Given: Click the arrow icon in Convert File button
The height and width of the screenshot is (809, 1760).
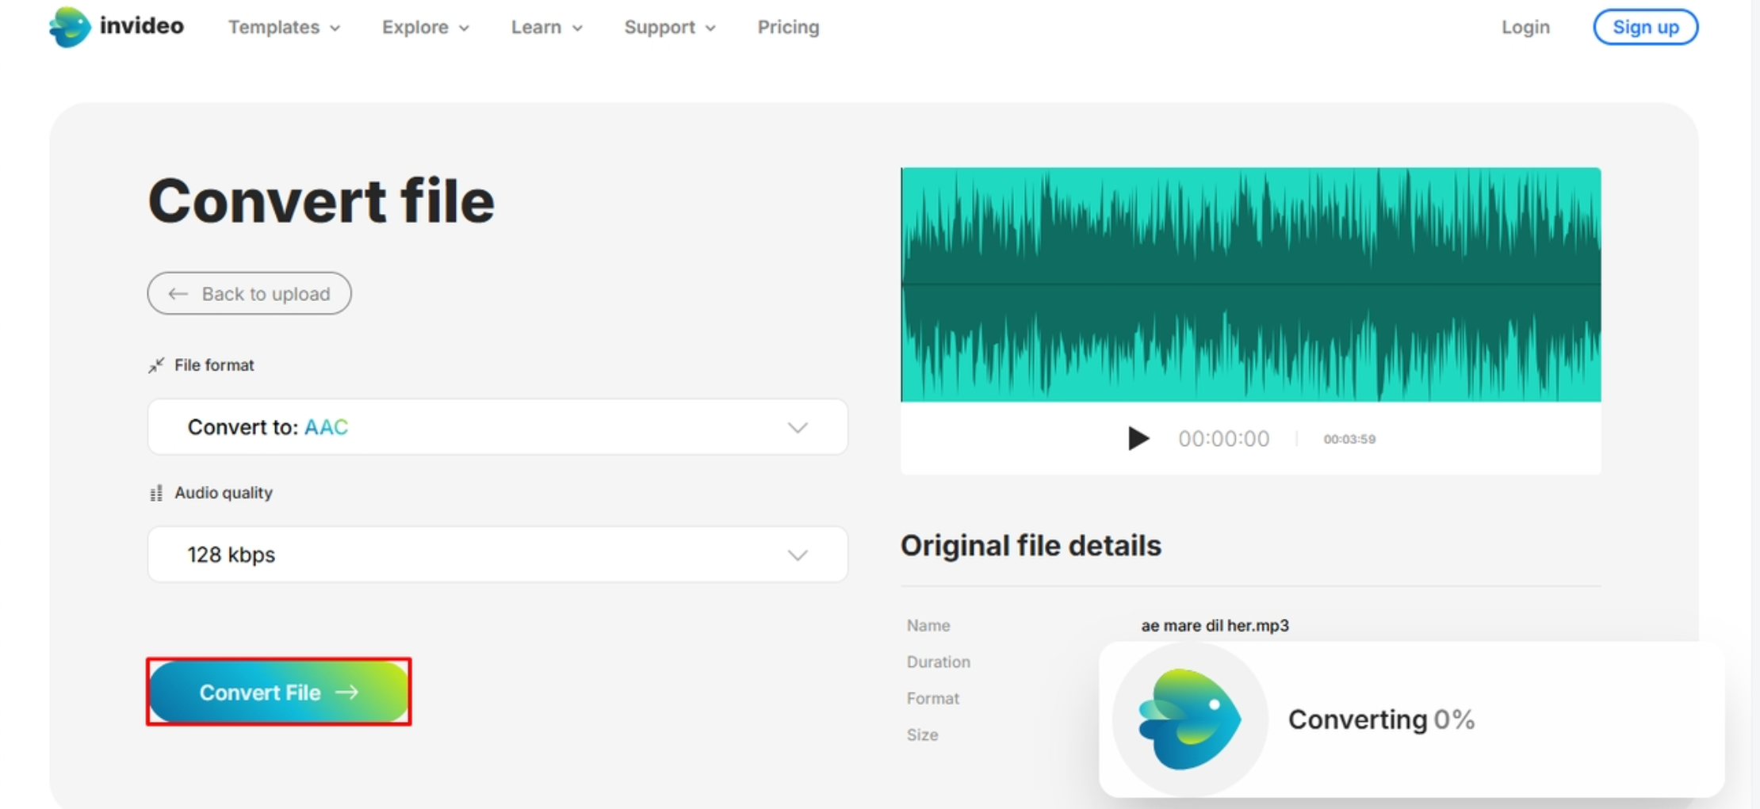Looking at the screenshot, I should [348, 692].
